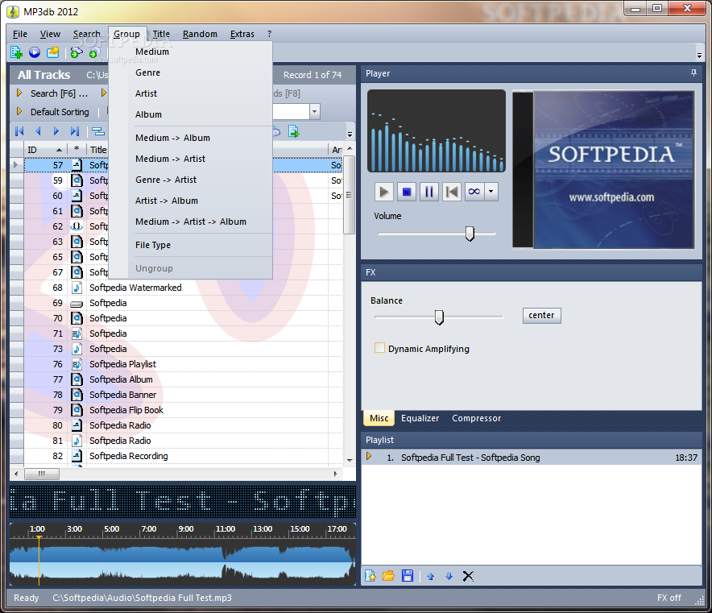The image size is (712, 613).
Task: Go to previous record arrow icon
Action: (38, 131)
